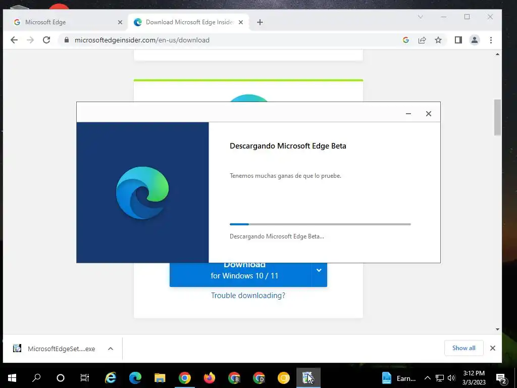Open a new tab with the plus button
This screenshot has width=517, height=388.
click(x=260, y=22)
